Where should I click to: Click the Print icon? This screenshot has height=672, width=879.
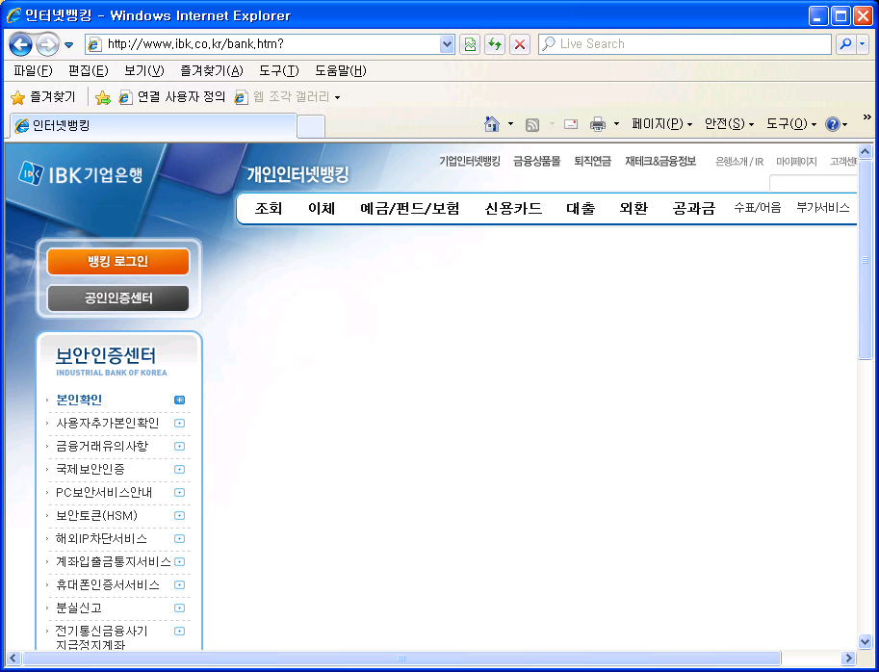pyautogui.click(x=598, y=124)
